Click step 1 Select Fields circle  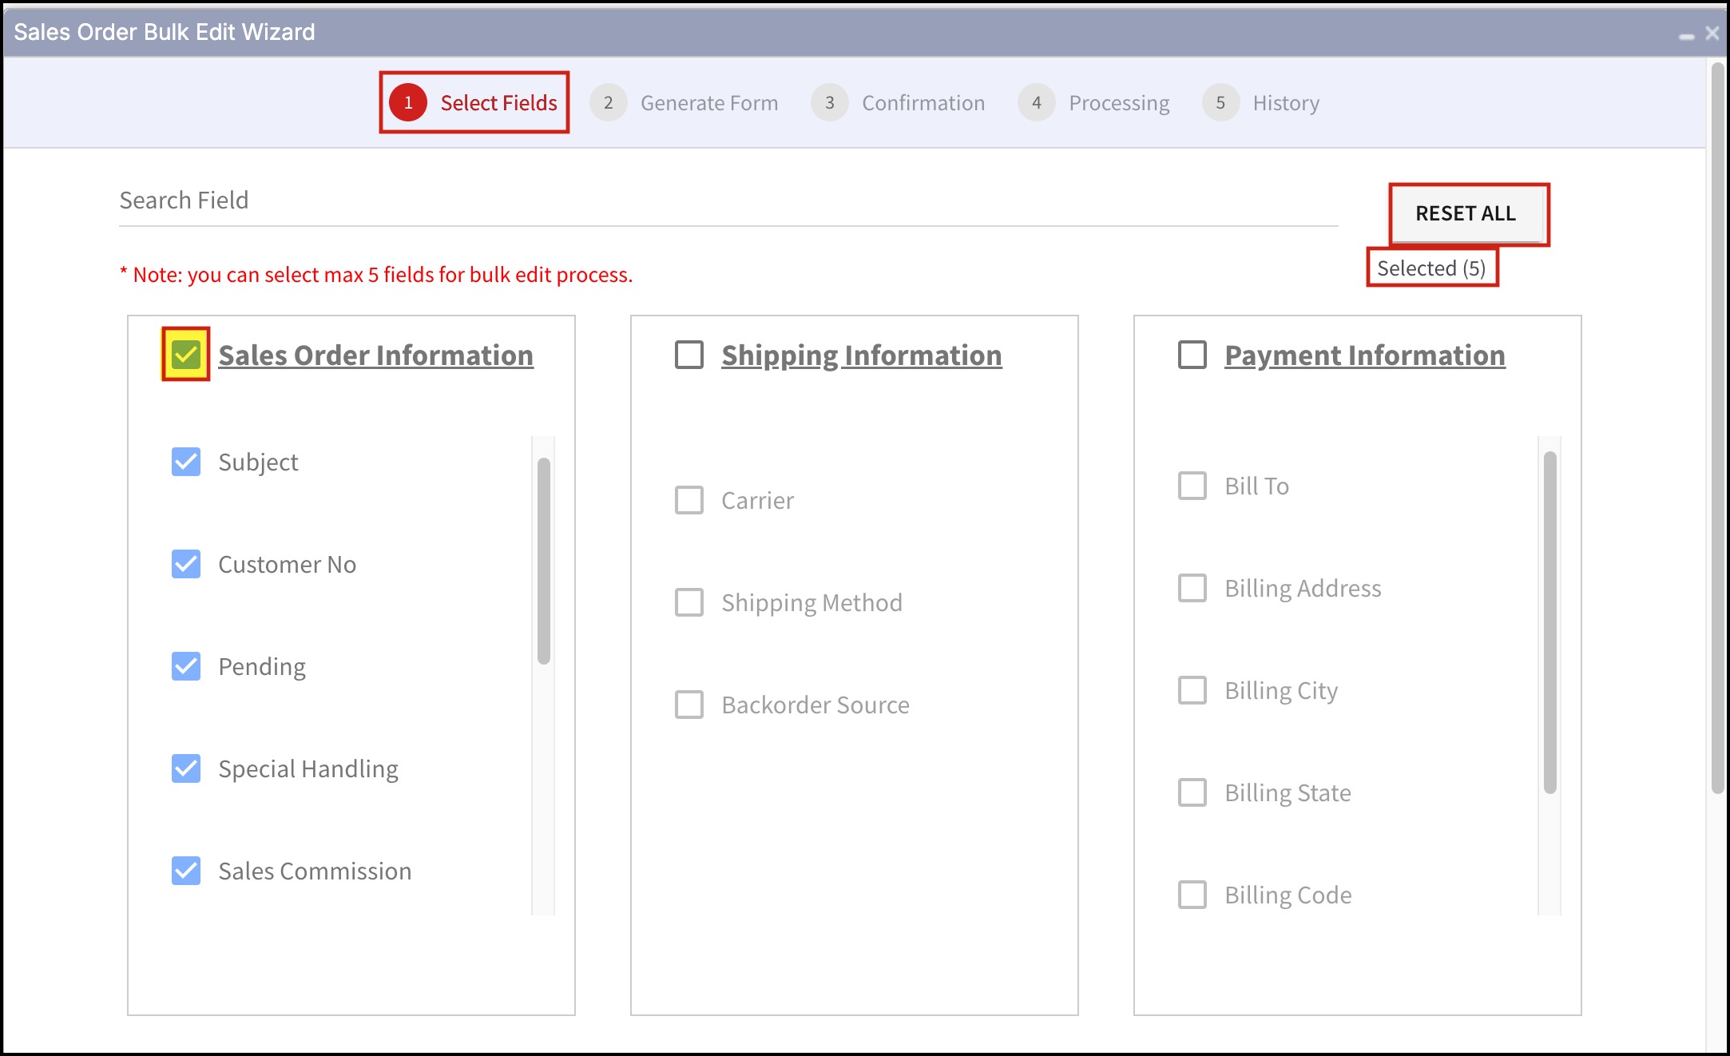408,103
